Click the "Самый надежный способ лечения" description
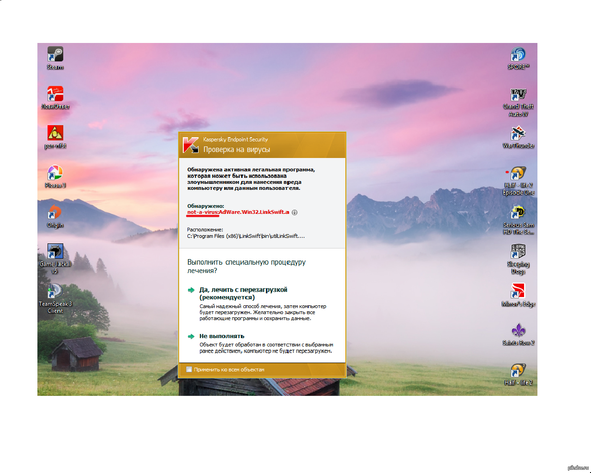Image resolution: width=591 pixels, height=473 pixels. click(263, 312)
